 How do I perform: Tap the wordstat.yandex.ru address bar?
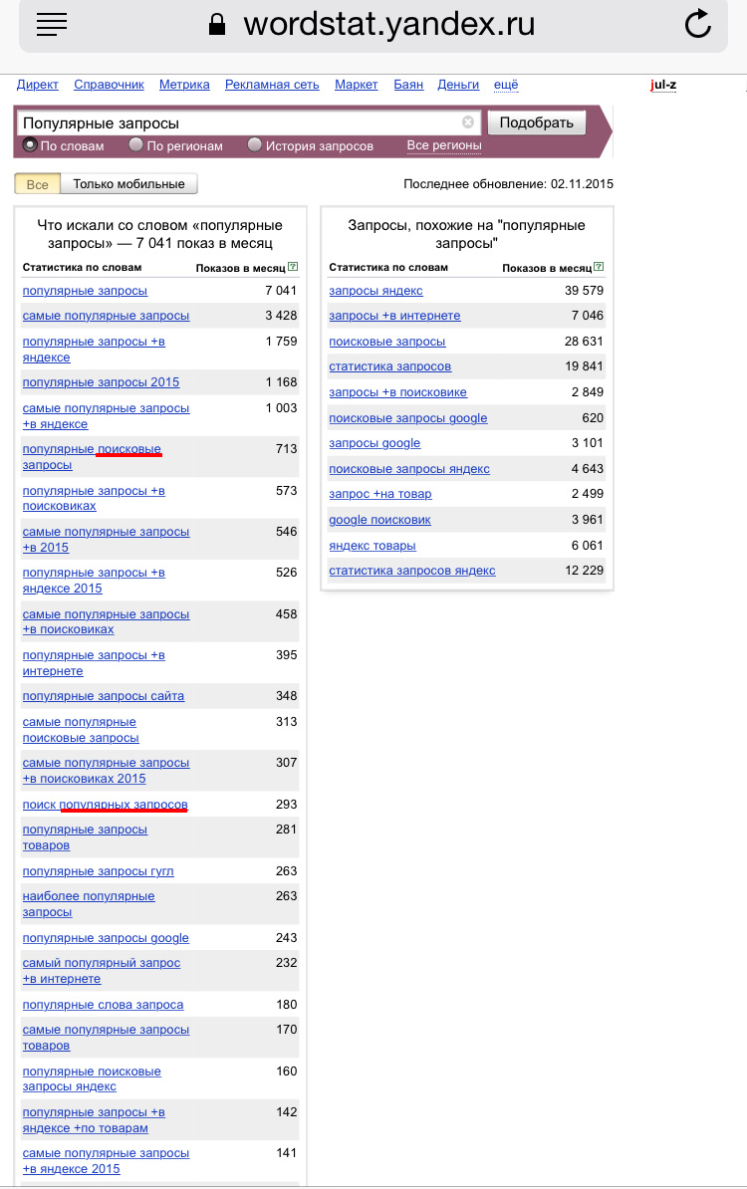tap(388, 25)
